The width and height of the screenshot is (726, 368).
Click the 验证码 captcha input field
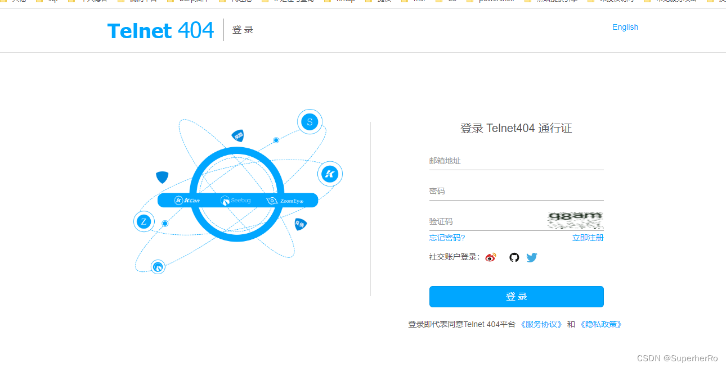coord(487,221)
